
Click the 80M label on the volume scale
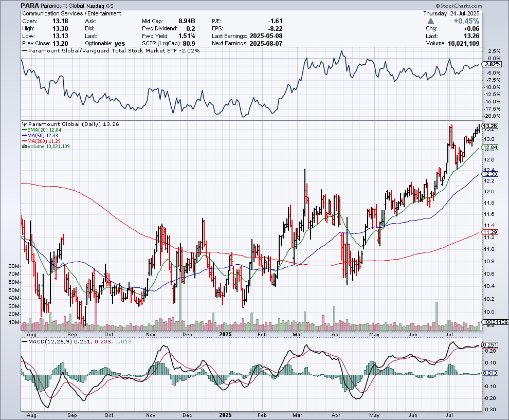(14, 266)
